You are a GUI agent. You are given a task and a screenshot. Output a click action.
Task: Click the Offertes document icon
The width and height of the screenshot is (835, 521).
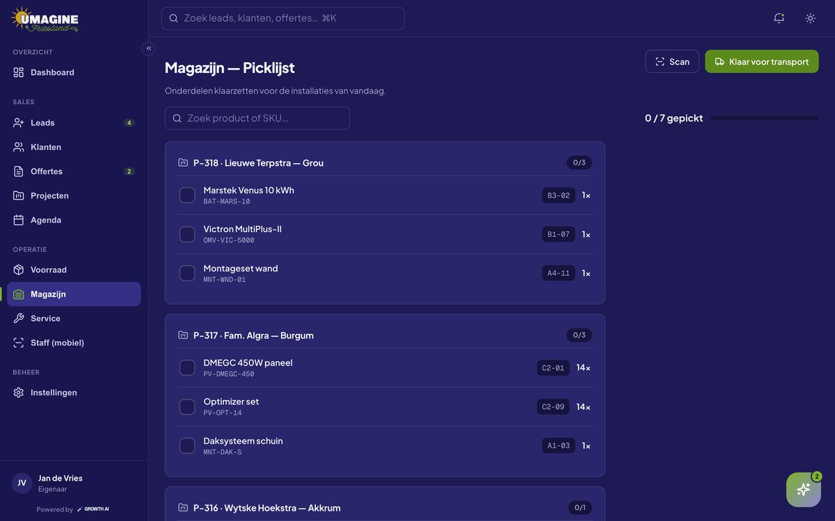(19, 172)
